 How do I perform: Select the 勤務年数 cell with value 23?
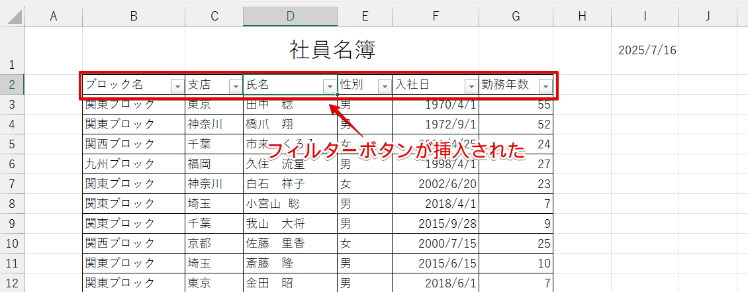(x=516, y=183)
